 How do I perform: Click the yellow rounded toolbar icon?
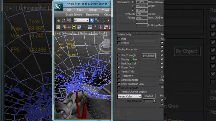(x=74, y=27)
